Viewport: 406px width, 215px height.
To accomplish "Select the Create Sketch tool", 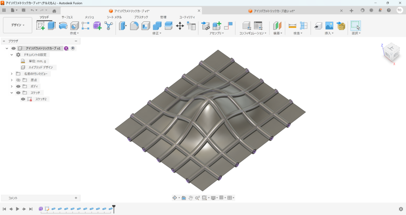I will click(40, 26).
